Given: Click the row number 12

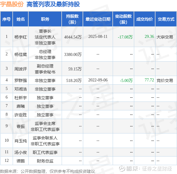Looking at the screenshot, I should 6,160.
